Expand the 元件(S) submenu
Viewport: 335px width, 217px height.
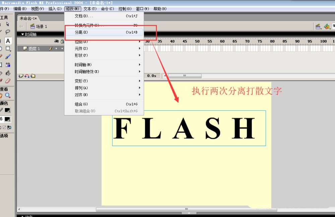tap(104, 49)
